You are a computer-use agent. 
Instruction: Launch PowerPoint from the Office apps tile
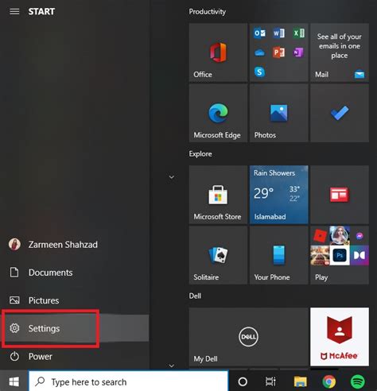coord(278,52)
